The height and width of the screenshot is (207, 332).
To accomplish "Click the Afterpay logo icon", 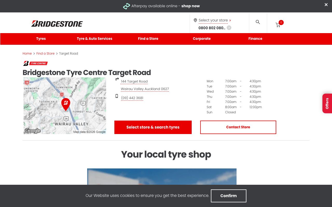I will [x=127, y=6].
